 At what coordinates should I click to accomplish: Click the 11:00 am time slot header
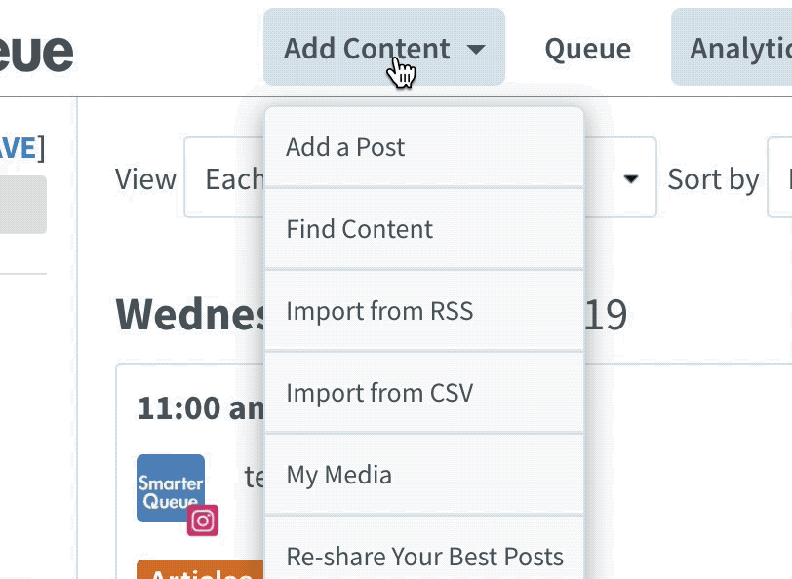(x=201, y=407)
